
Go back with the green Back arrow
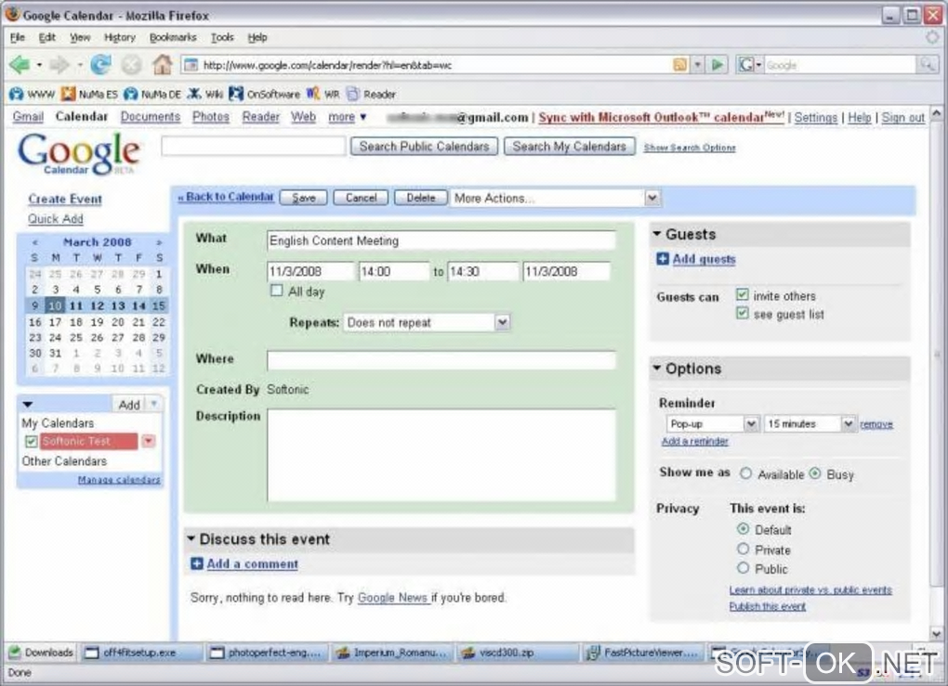[20, 64]
